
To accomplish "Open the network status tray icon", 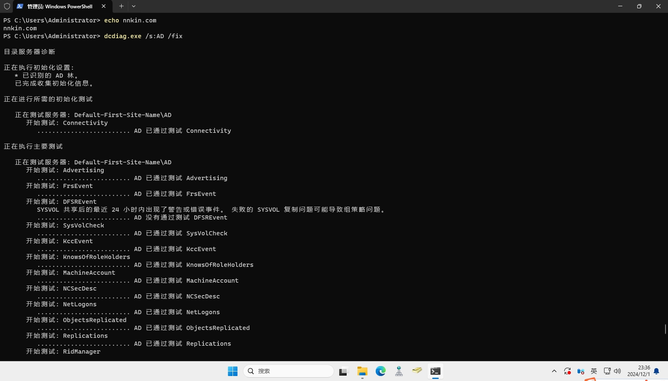I will point(607,371).
